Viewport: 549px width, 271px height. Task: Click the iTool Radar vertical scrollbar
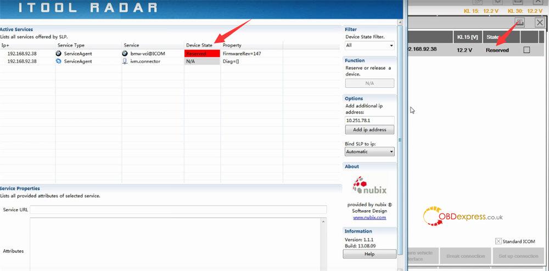400,140
